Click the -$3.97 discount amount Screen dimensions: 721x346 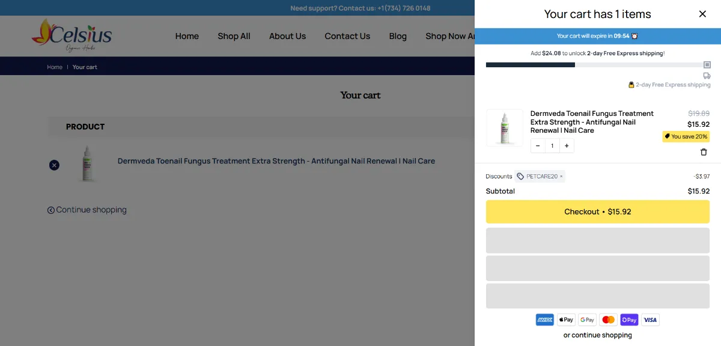tap(701, 177)
